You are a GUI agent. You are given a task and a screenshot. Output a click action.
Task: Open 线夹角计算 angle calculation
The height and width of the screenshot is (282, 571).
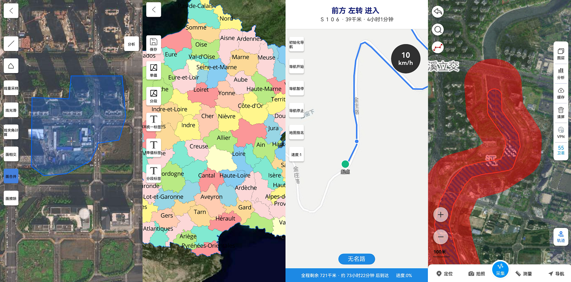pos(11,132)
